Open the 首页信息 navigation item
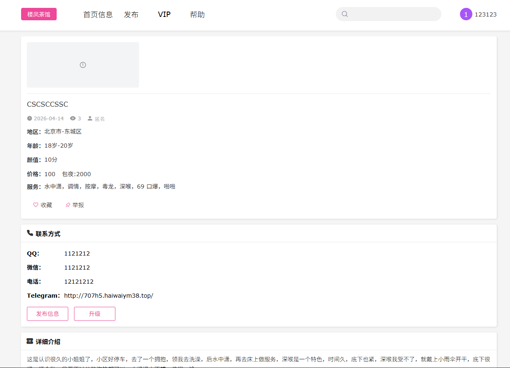Viewport: 510px width, 368px height. click(x=98, y=14)
